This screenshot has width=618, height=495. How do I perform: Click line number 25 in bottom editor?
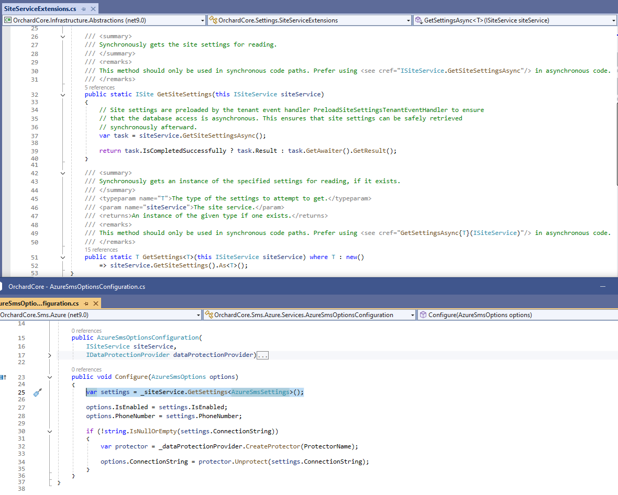click(x=21, y=392)
